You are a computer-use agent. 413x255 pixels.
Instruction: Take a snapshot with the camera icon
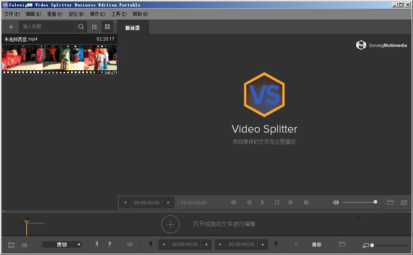click(404, 202)
